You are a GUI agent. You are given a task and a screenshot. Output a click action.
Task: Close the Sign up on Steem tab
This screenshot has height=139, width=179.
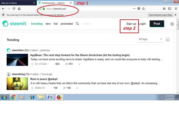tap(34, 3)
